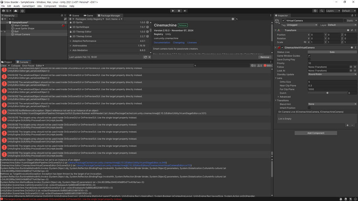Toggle Hierarchy search mode icon
Viewport: 358px width, 201px height.
click(x=65, y=19)
